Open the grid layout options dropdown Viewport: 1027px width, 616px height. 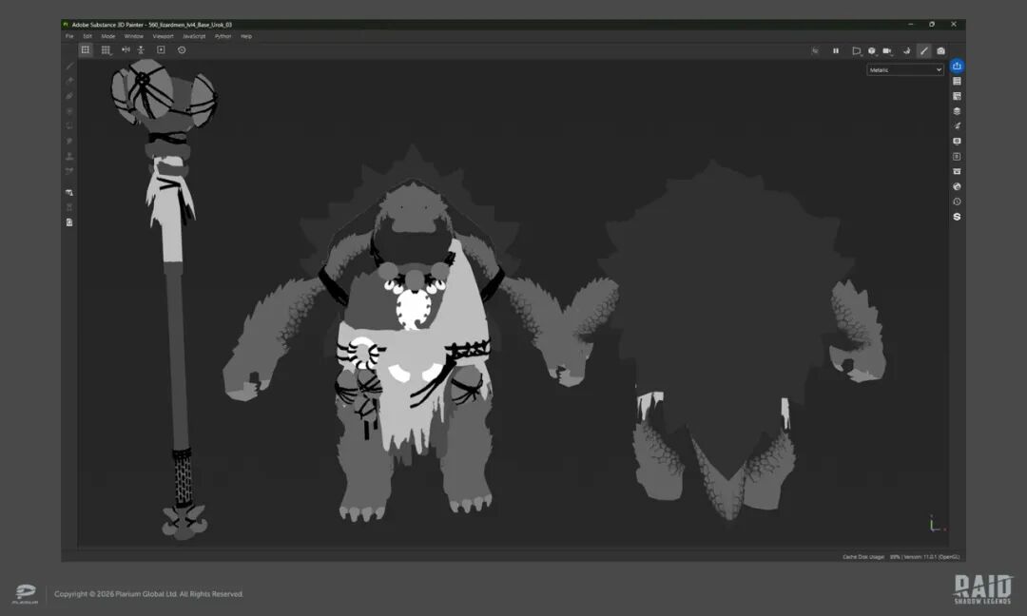106,49
